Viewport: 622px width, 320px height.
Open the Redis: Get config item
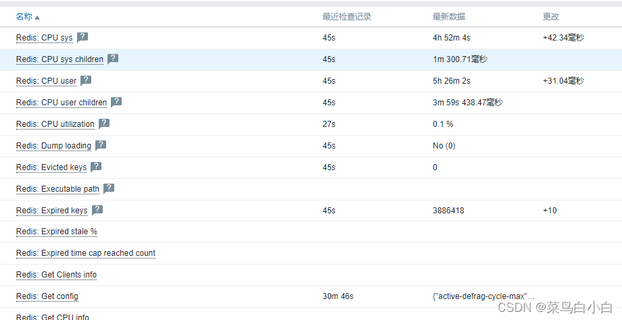pyautogui.click(x=47, y=296)
